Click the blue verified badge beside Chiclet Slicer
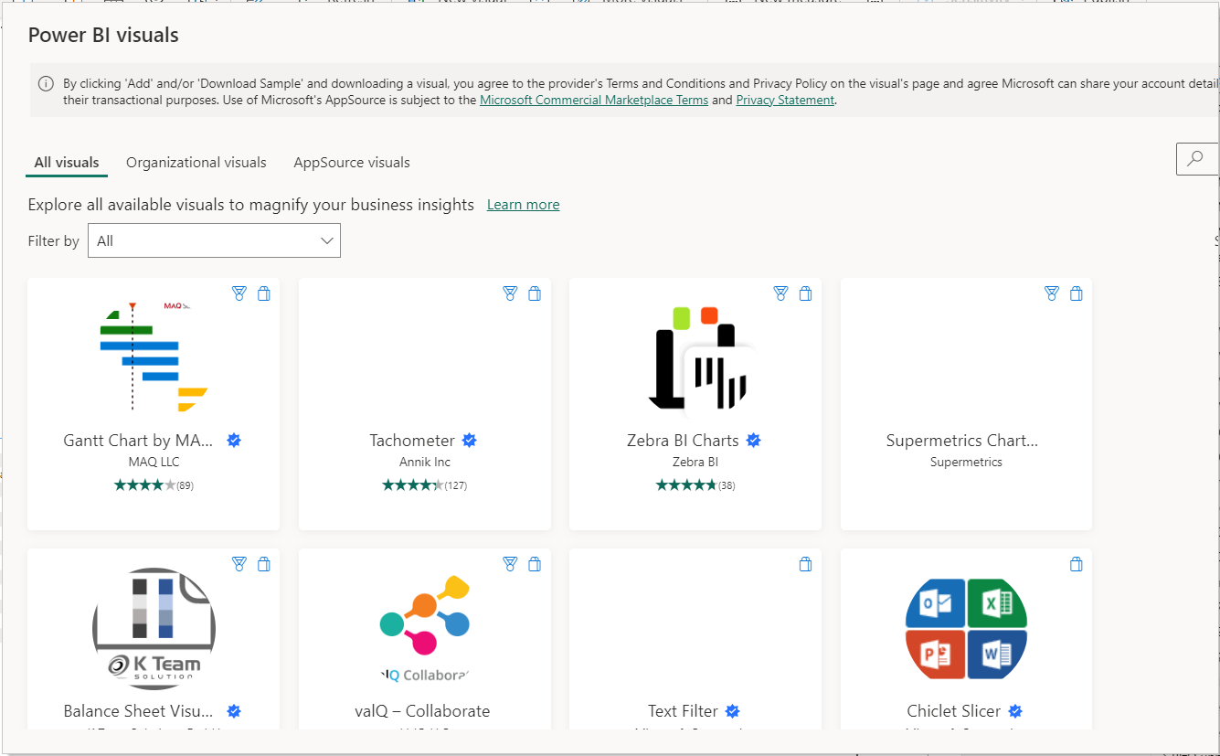The image size is (1220, 756). click(x=1015, y=711)
